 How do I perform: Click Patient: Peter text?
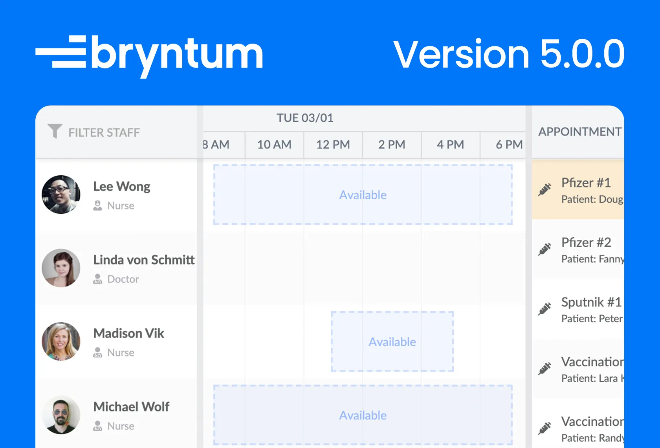click(x=592, y=319)
